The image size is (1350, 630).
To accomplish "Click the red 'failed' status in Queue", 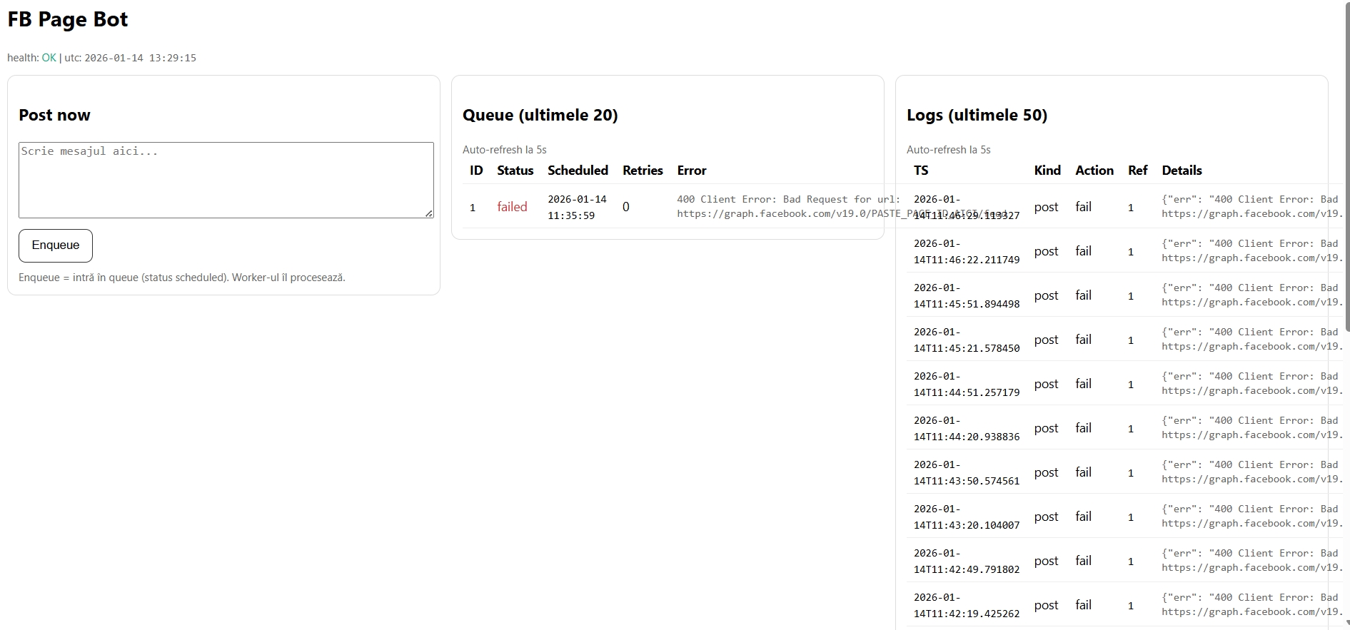I will (x=512, y=207).
